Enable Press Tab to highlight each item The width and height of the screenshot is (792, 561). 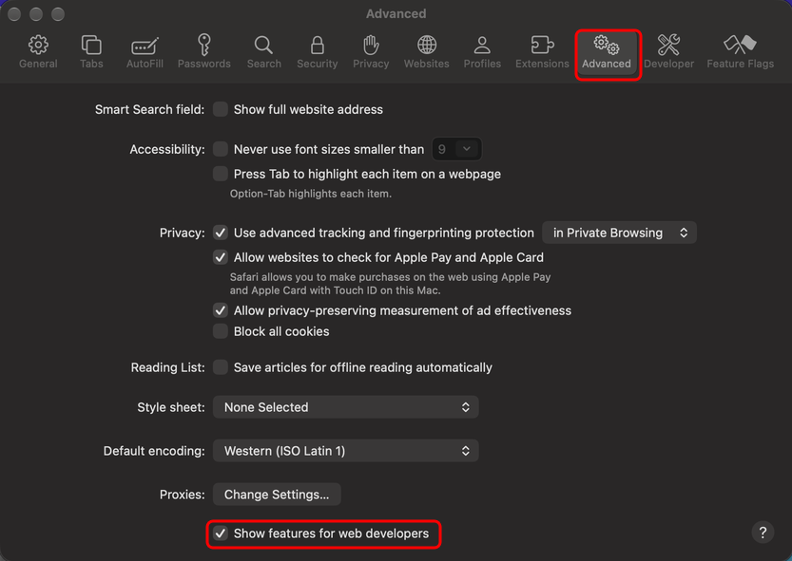click(221, 174)
